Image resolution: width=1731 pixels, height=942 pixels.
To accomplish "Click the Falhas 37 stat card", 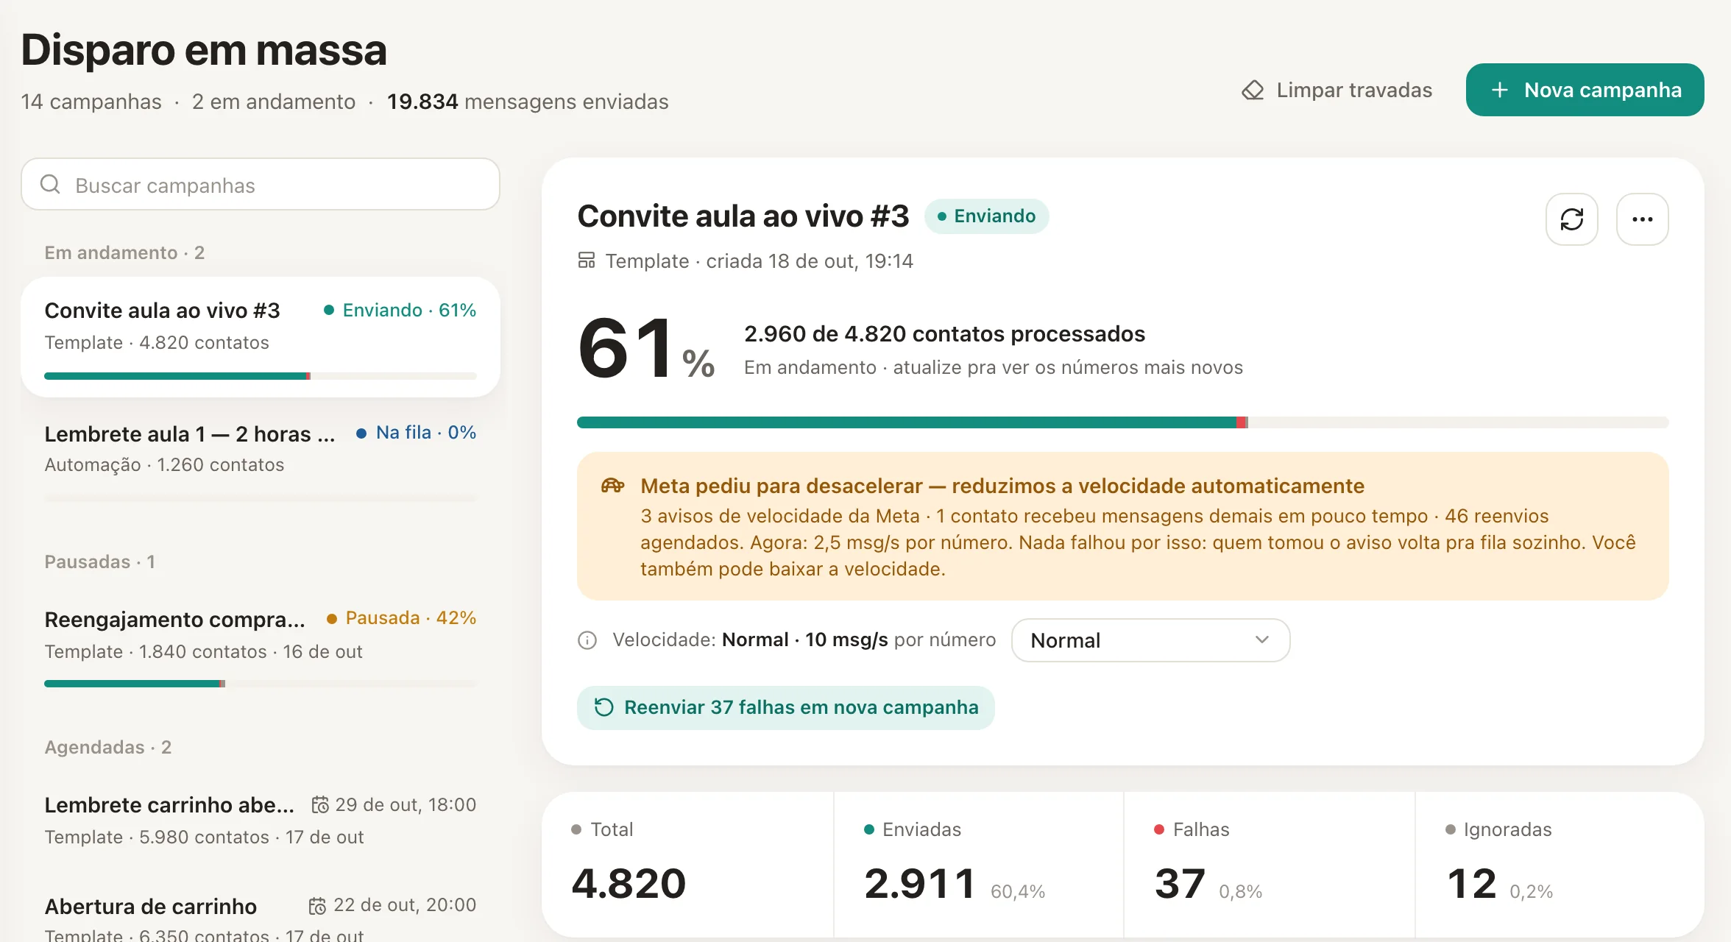I will coord(1270,864).
